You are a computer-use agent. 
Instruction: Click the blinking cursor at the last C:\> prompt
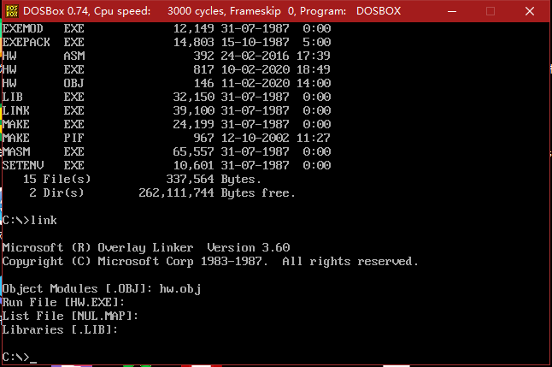[33, 358]
